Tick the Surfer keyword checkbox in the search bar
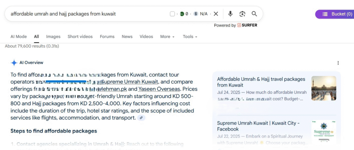This screenshot has width=354, height=150. (173, 14)
